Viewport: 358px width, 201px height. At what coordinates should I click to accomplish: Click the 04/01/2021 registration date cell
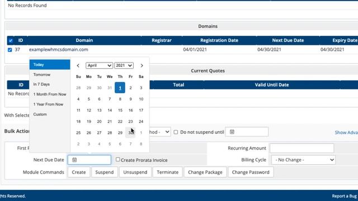195,50
